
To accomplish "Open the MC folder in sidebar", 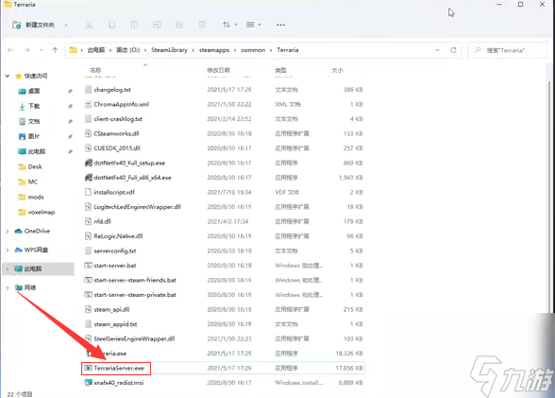I will [33, 182].
